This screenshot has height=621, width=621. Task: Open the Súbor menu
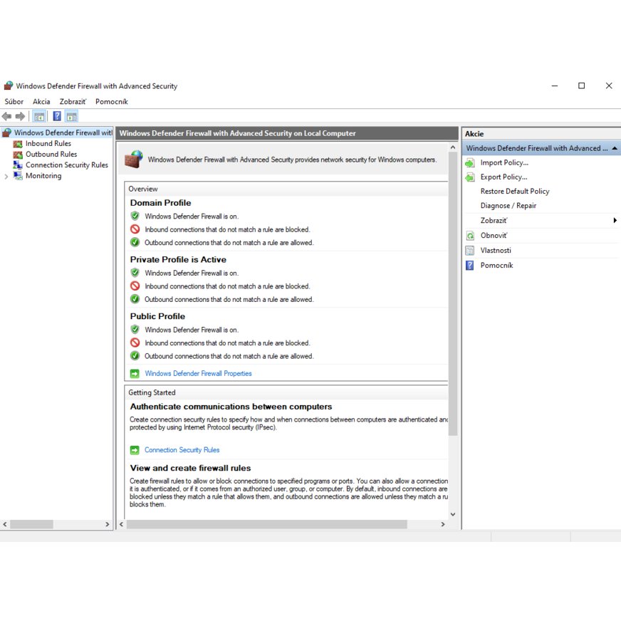(x=14, y=102)
